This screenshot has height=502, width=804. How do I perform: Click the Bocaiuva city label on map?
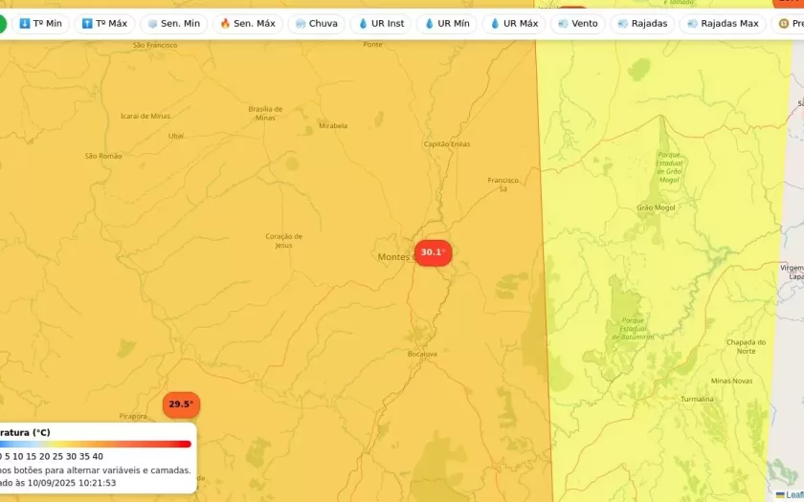tap(422, 354)
